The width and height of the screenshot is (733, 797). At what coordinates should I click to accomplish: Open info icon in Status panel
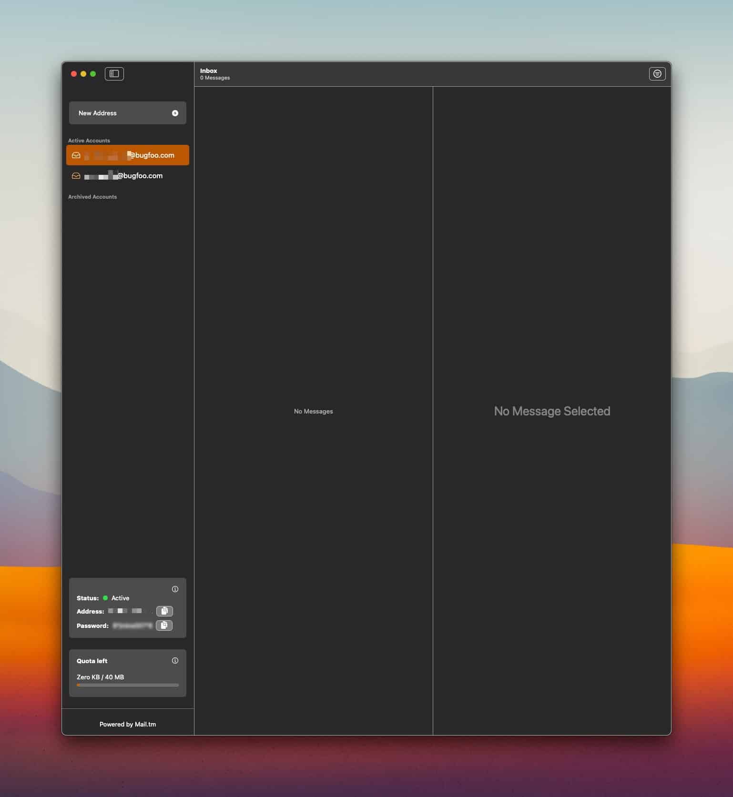[175, 589]
